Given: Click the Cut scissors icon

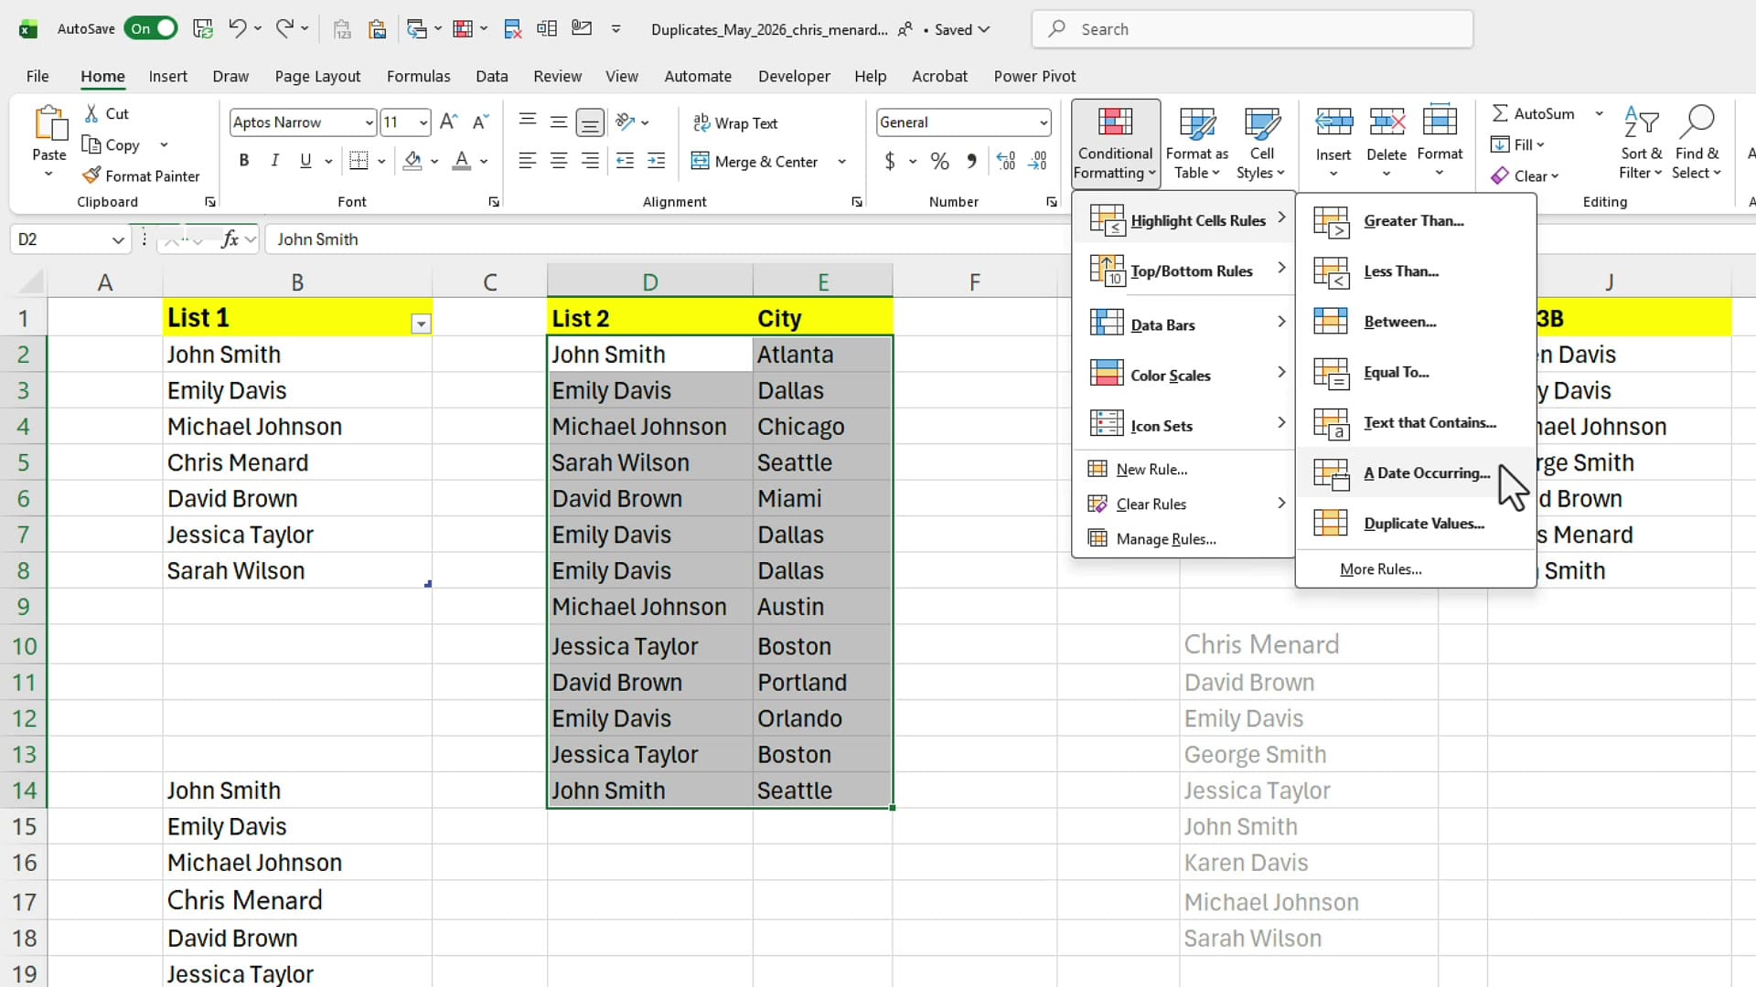Looking at the screenshot, I should [91, 113].
